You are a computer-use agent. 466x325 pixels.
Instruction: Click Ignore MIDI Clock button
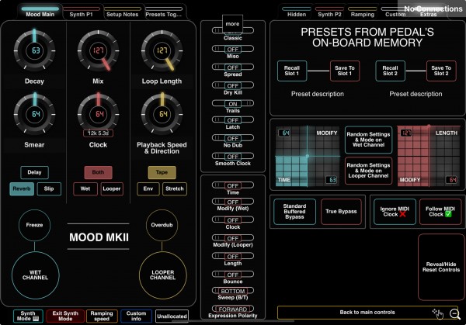pos(395,212)
